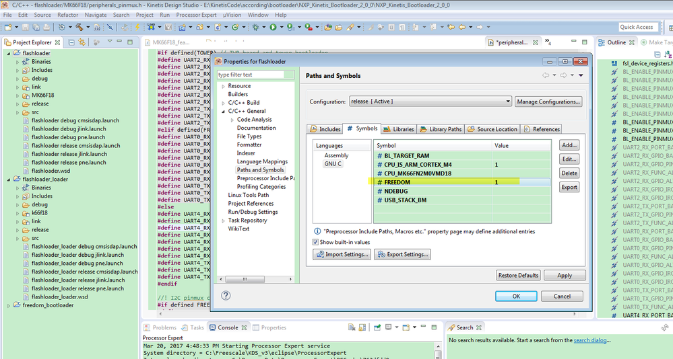Switch to the Libraries tab
The image size is (673, 359).
click(x=398, y=129)
